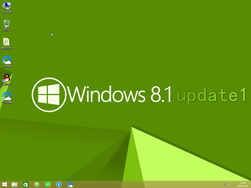Screen dimensions: 251x188
Task: Launch iQIYI from the taskbar
Action: [x=48, y=184]
